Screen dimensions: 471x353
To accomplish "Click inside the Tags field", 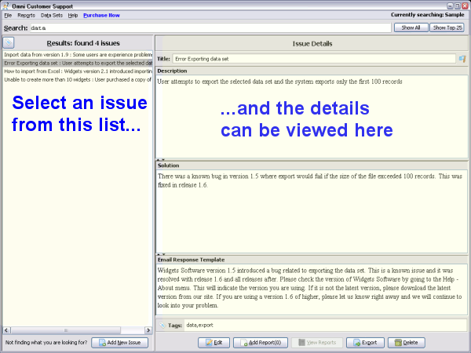I will point(326,326).
